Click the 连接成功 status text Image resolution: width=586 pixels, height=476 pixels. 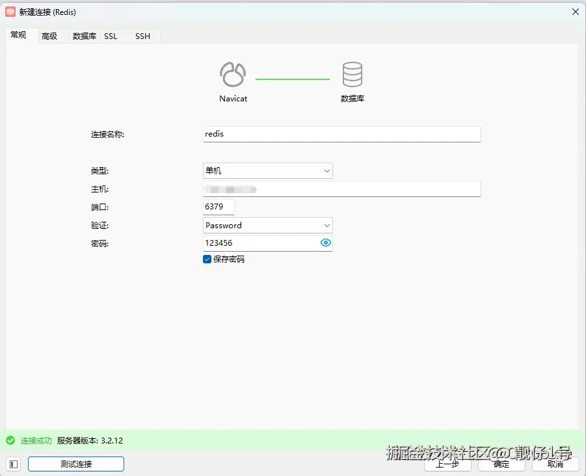pyautogui.click(x=36, y=441)
